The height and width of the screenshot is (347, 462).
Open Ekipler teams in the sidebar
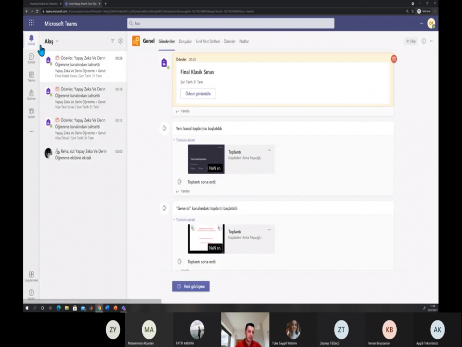click(31, 113)
